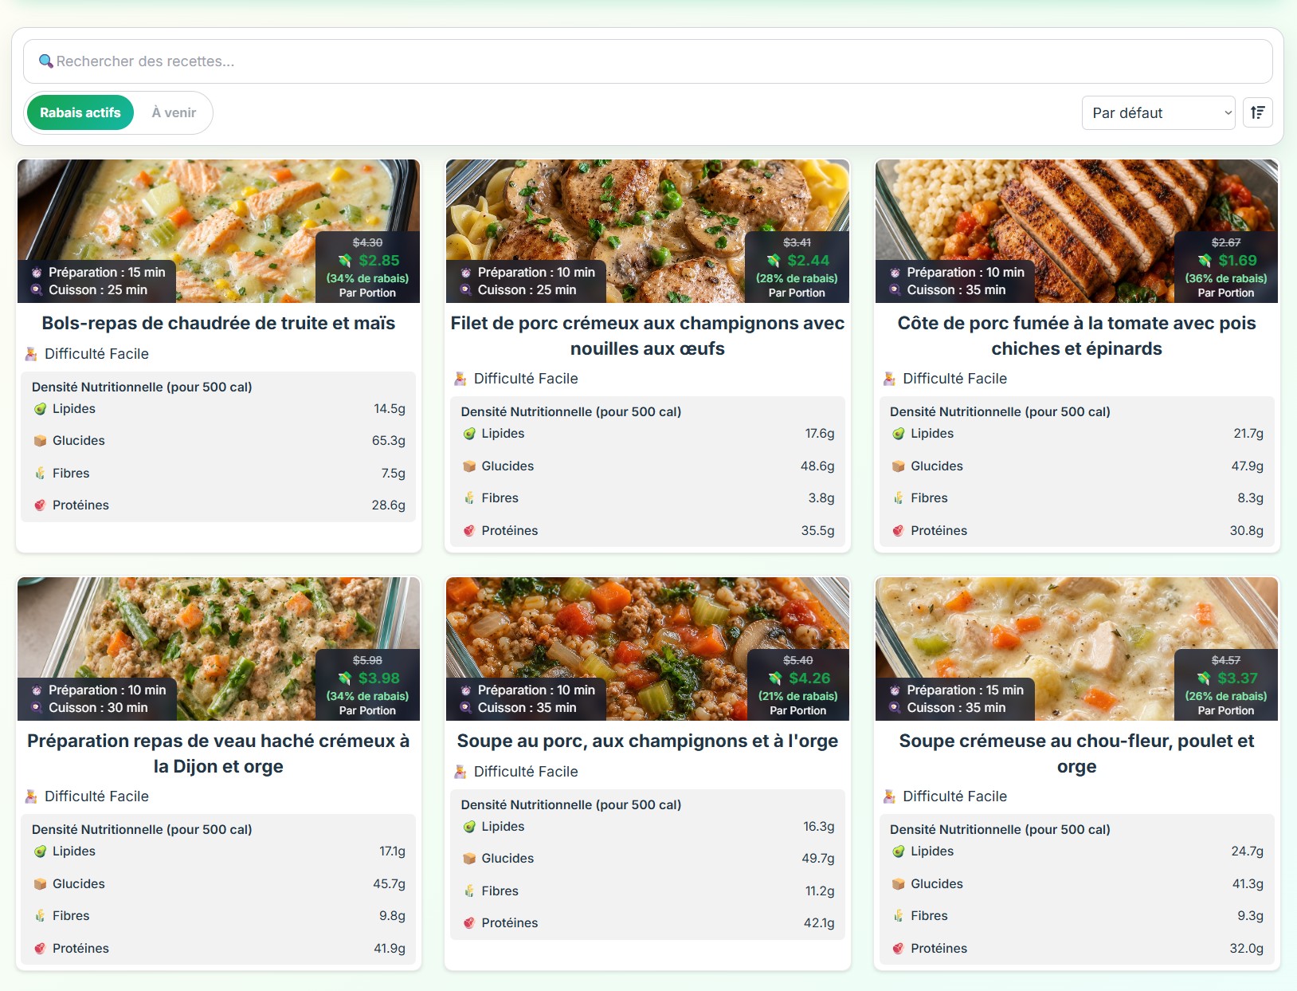This screenshot has height=991, width=1297.
Task: Open recipe Soupe au porc, aux champignons et à l'orge
Action: click(648, 741)
